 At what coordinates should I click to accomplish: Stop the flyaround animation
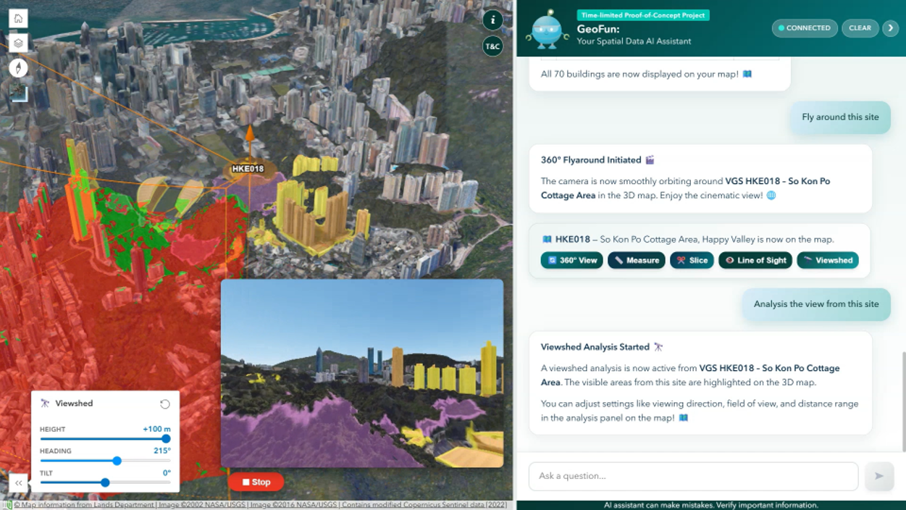coord(256,482)
